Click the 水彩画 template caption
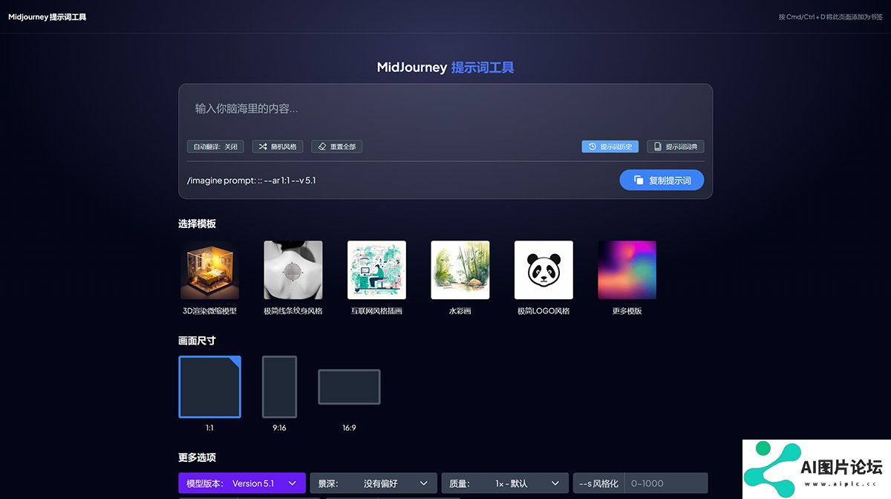Screen dimensions: 891x499 pyautogui.click(x=460, y=311)
